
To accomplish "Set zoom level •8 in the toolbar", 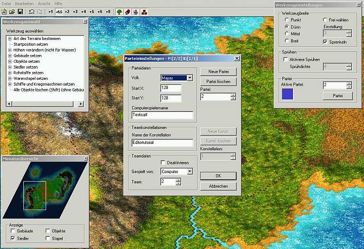I will coord(108,12).
